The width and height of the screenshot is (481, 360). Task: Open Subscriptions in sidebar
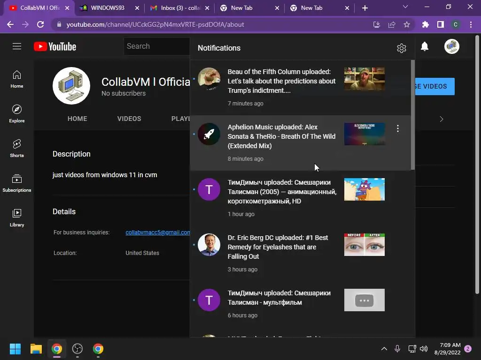tap(17, 183)
